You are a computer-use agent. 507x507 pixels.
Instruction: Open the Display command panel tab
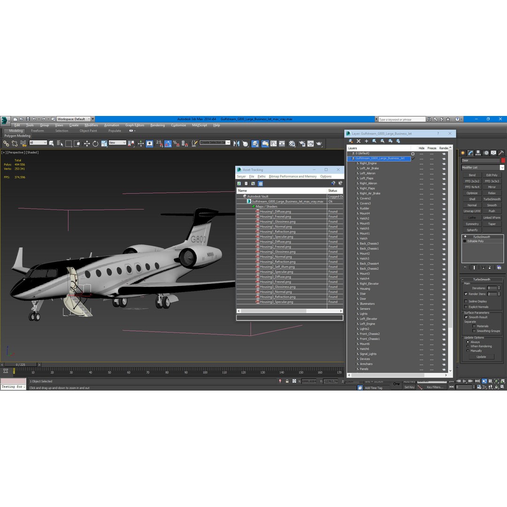coord(493,153)
